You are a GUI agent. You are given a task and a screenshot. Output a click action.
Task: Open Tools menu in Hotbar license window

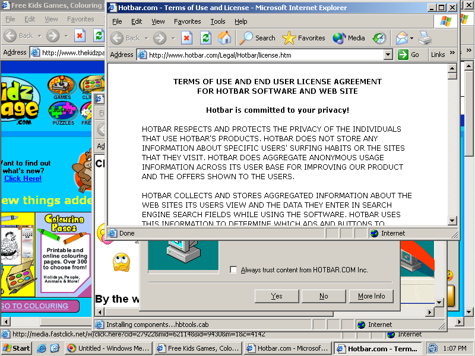[218, 21]
